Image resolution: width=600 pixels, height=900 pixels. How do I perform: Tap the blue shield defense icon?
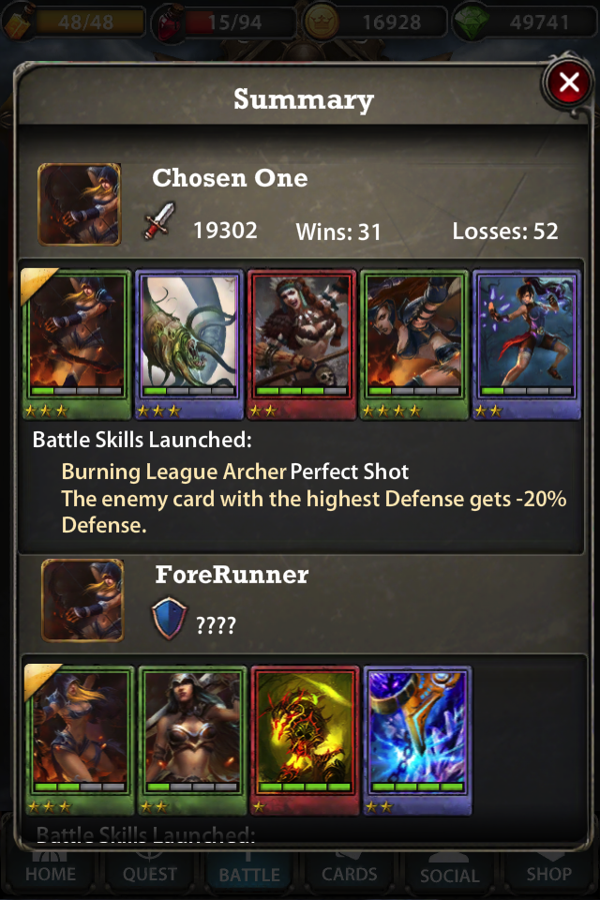(170, 619)
